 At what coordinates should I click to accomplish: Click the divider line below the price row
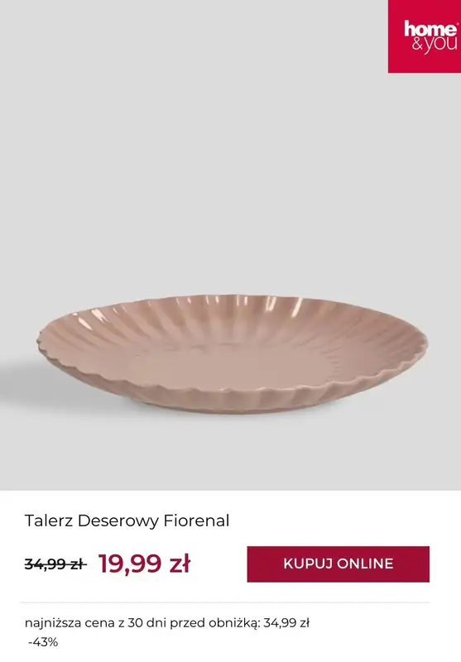(224, 602)
